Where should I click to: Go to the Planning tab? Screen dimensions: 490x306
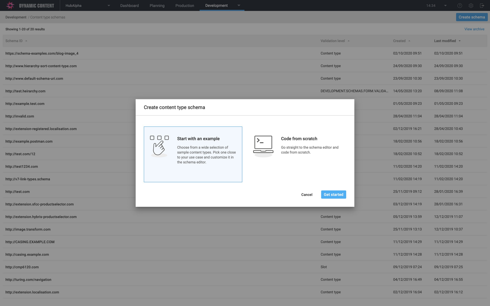[157, 5]
